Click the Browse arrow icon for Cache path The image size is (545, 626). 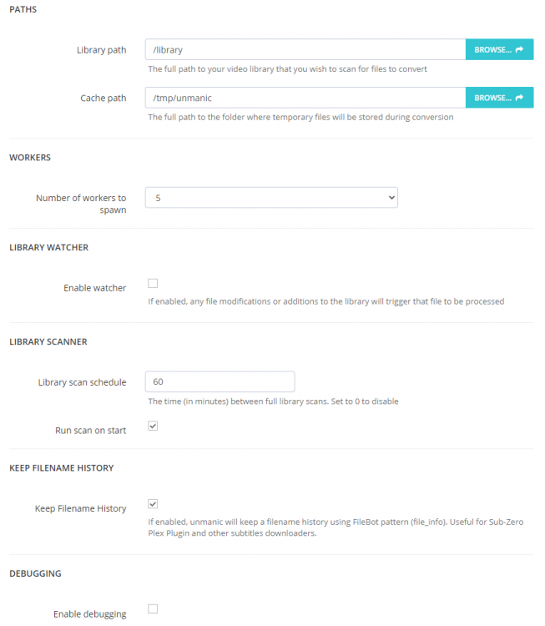[519, 98]
